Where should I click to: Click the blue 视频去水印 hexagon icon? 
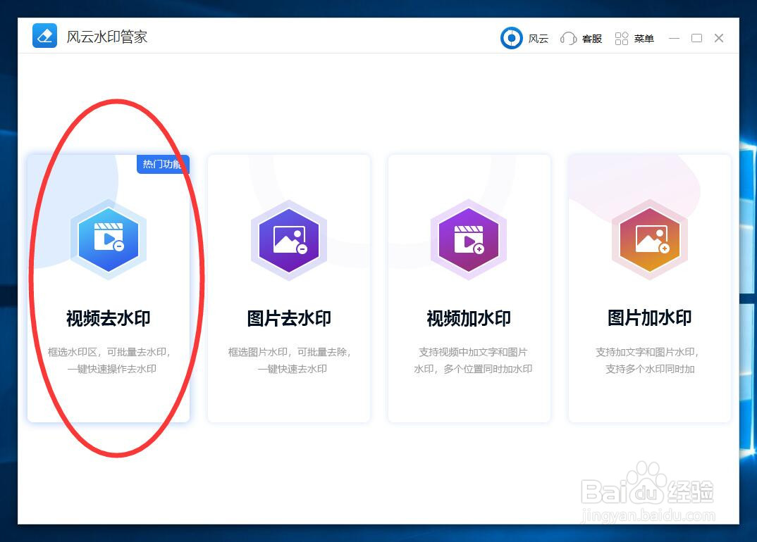[109, 239]
